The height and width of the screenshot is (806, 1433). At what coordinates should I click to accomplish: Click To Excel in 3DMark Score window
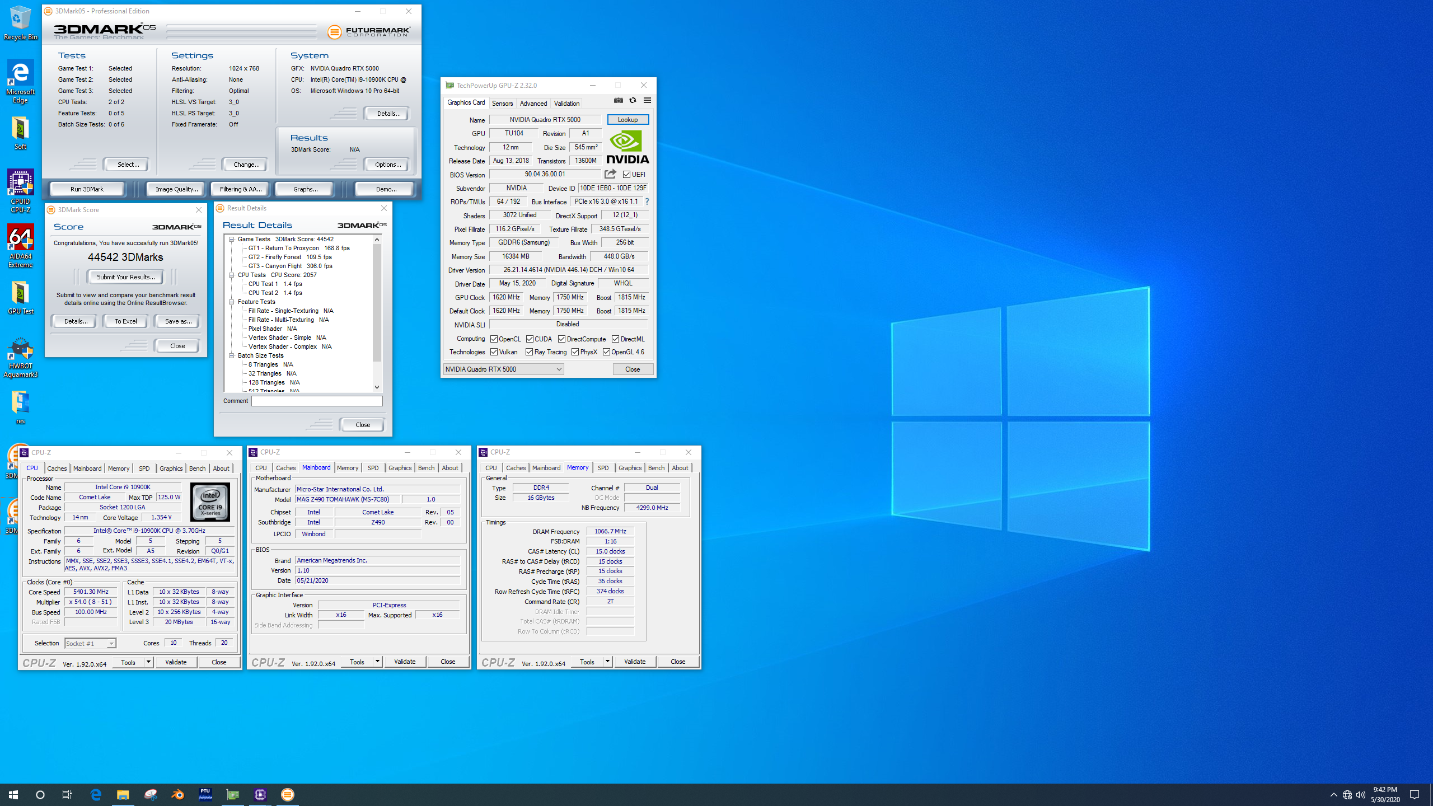point(126,321)
